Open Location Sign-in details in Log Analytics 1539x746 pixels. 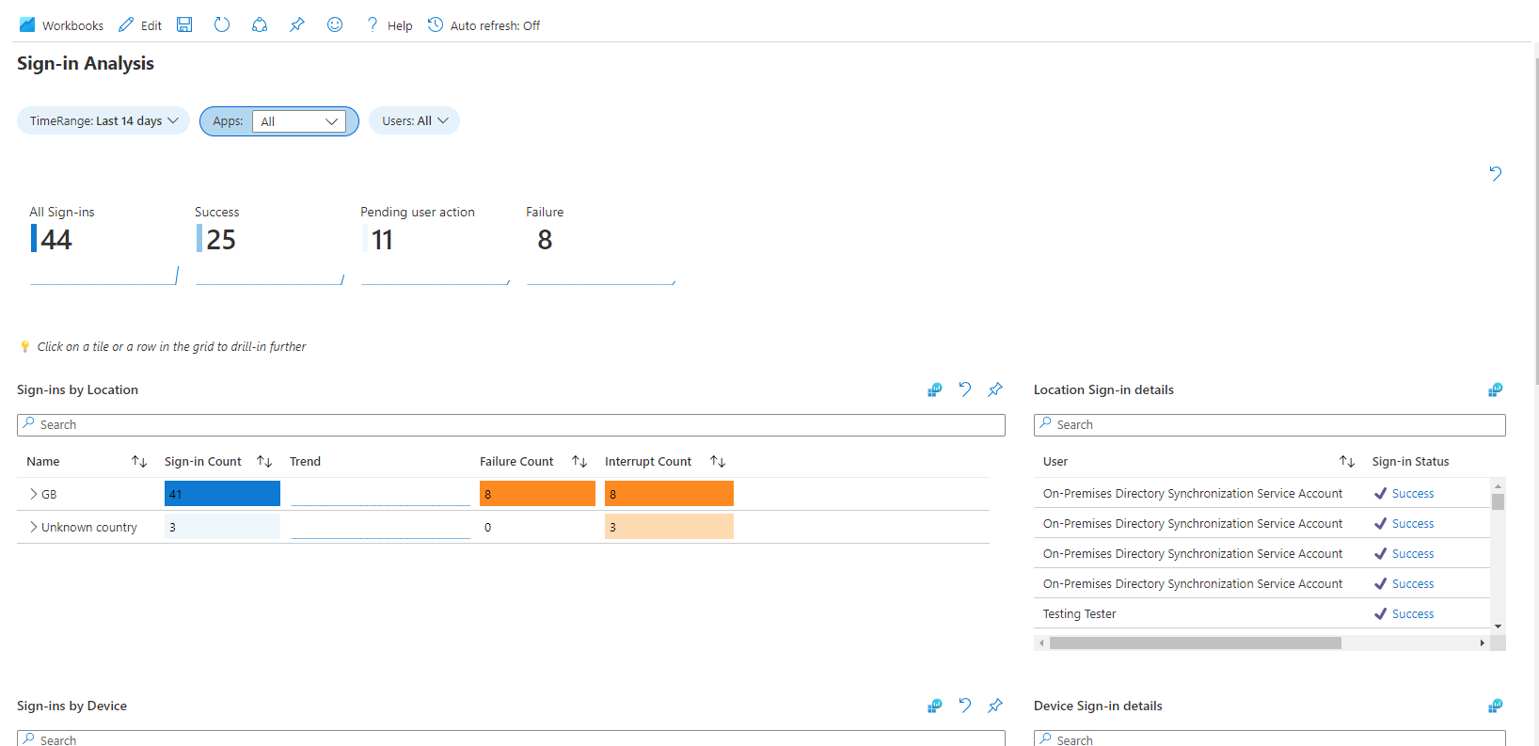click(1495, 389)
